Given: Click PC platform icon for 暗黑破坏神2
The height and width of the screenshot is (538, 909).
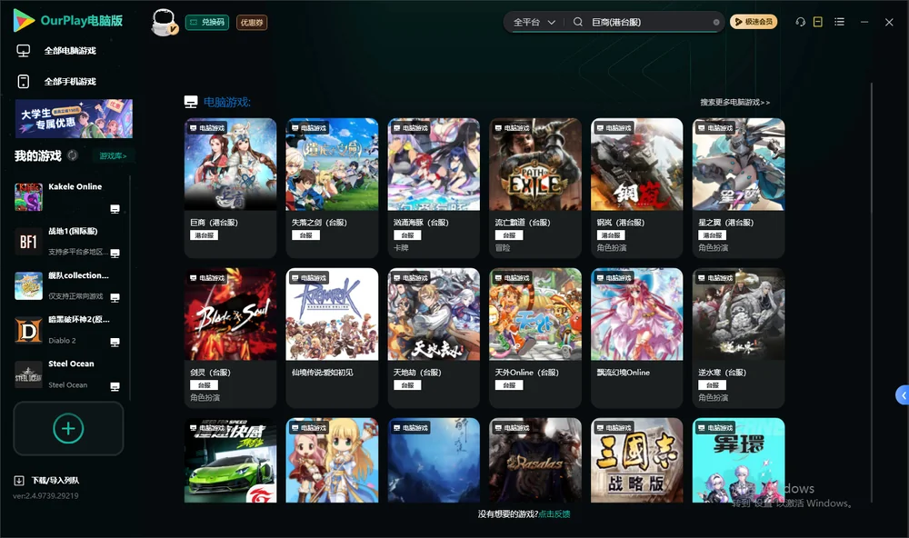Looking at the screenshot, I should click(x=115, y=342).
